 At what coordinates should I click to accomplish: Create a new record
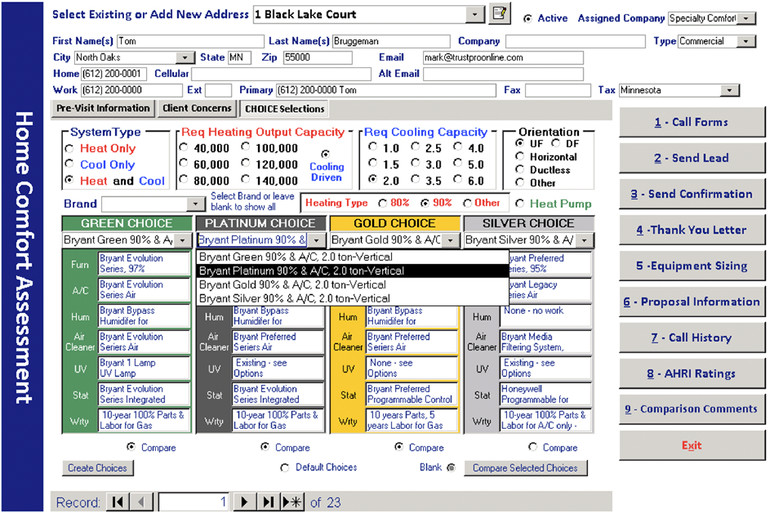(292, 502)
